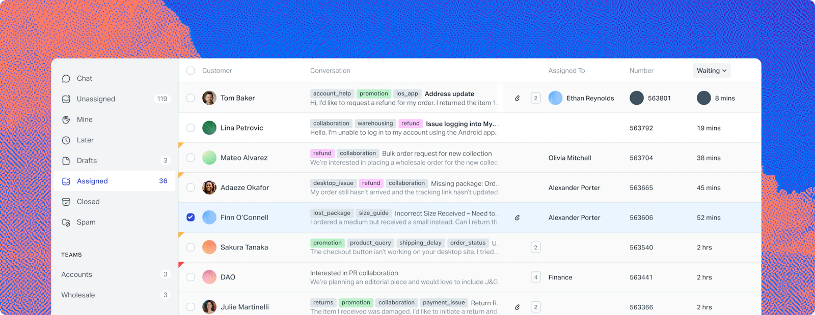Open the Spam folder
This screenshot has width=815, height=315.
click(115, 223)
